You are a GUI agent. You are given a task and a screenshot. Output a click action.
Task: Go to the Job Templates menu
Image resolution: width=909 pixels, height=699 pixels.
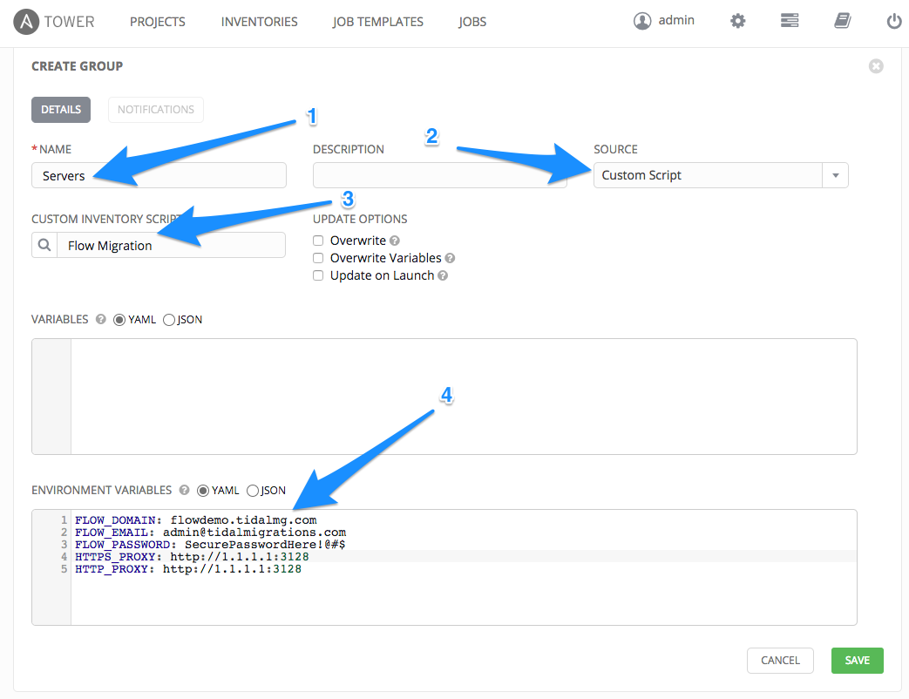point(377,22)
